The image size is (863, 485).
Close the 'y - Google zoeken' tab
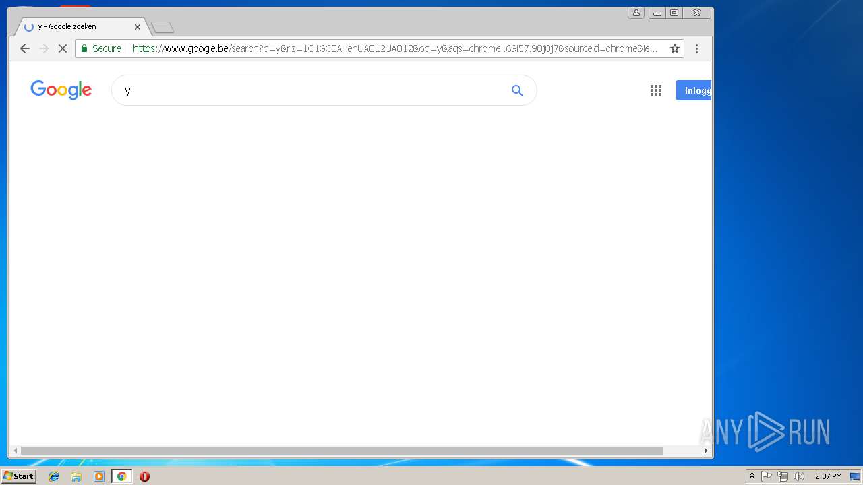point(138,27)
